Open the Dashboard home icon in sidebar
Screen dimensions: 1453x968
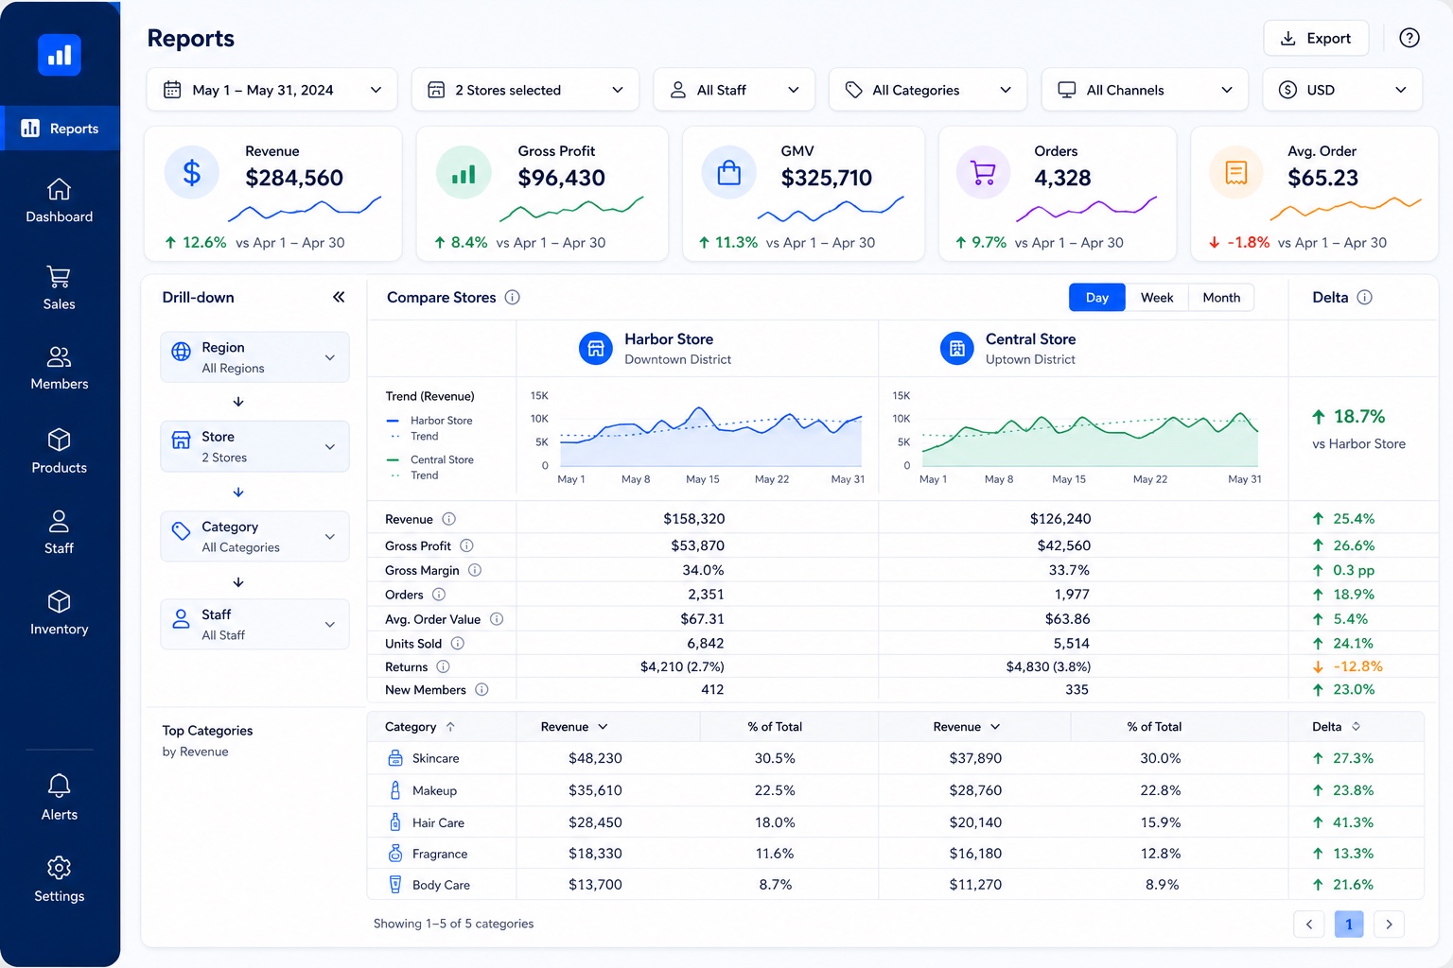59,190
